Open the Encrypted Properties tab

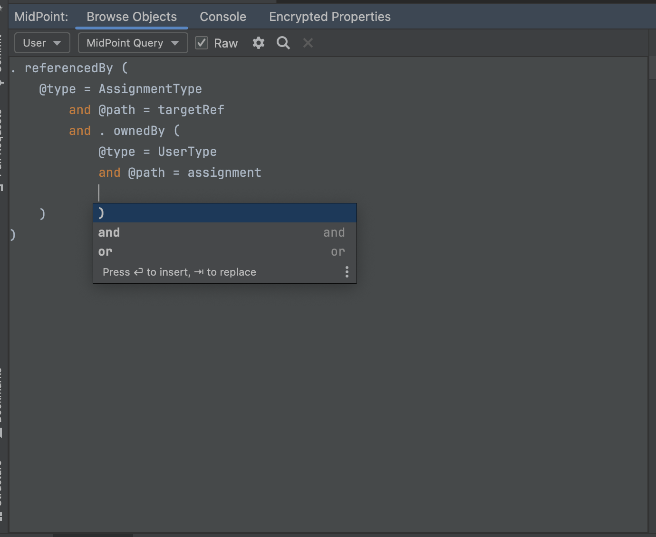tap(329, 16)
